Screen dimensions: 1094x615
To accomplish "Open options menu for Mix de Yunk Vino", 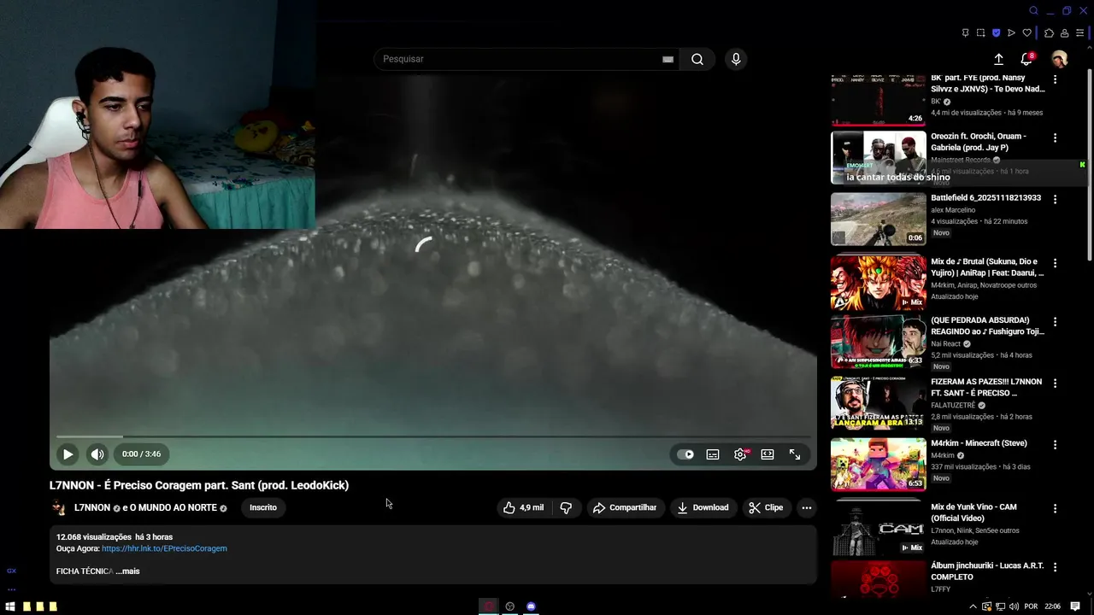I will [x=1055, y=508].
